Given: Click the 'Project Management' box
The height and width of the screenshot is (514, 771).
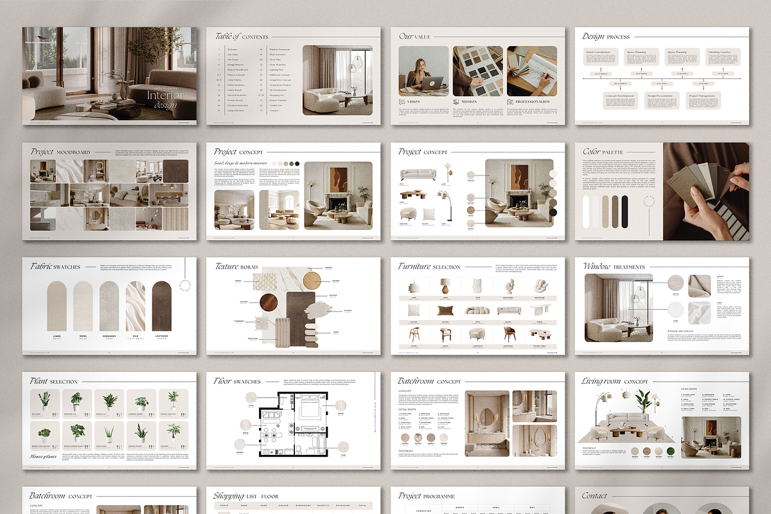Looking at the screenshot, I should click(x=702, y=100).
